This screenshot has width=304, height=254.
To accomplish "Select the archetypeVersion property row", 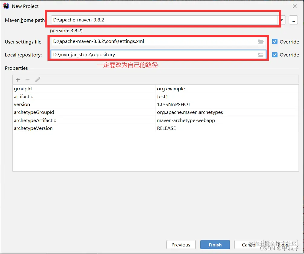I will 155,128.
